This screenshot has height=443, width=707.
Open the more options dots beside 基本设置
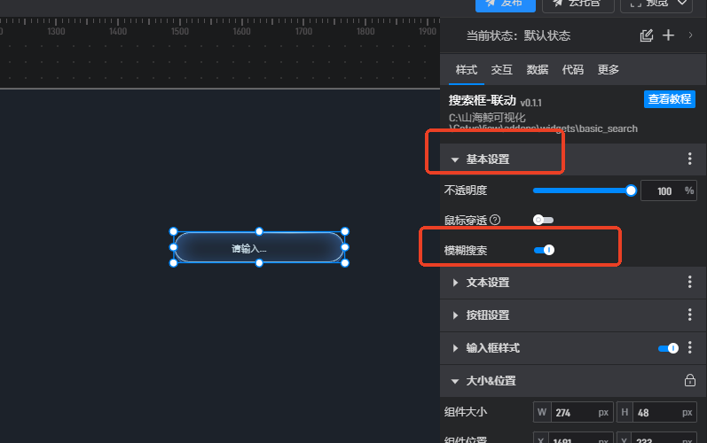point(689,159)
